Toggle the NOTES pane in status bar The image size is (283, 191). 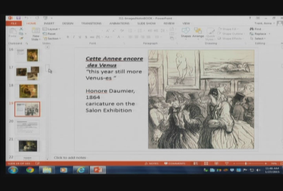point(152,163)
